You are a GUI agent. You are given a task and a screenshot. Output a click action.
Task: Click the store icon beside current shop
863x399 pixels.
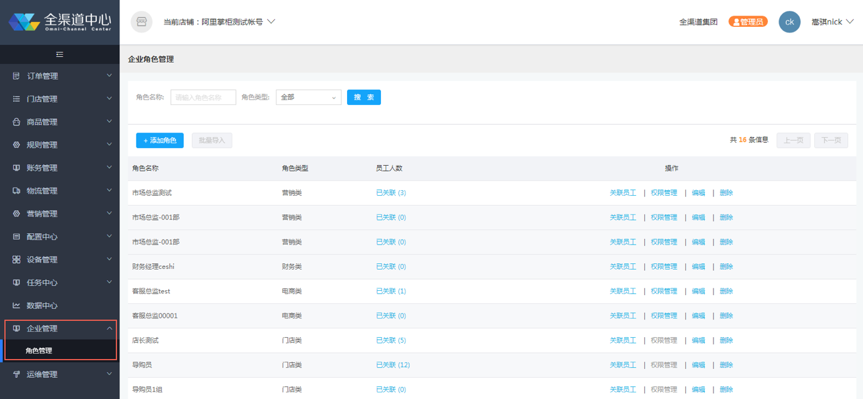pos(141,22)
